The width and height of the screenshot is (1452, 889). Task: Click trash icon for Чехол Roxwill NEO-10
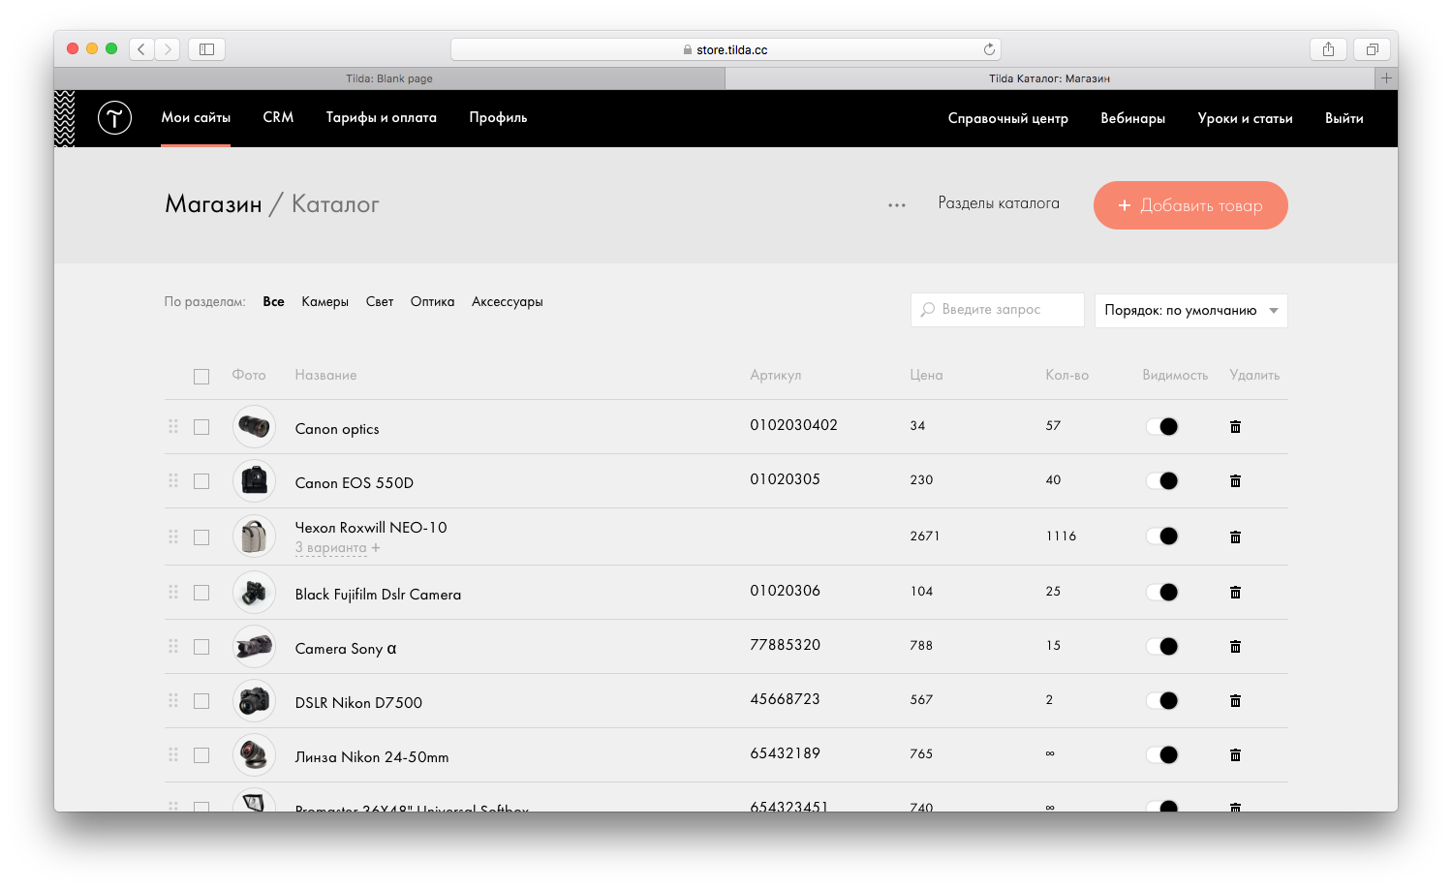coord(1235,536)
